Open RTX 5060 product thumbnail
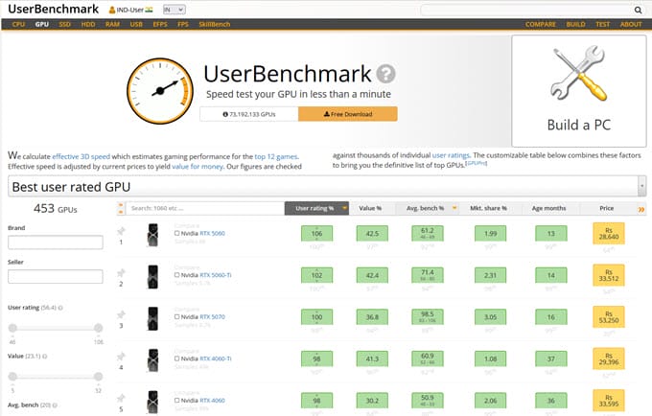The height and width of the screenshot is (416, 652). point(153,235)
